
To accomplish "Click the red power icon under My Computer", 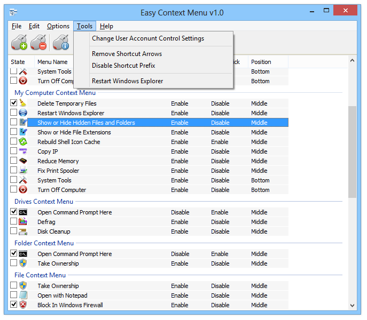I will coord(23,189).
